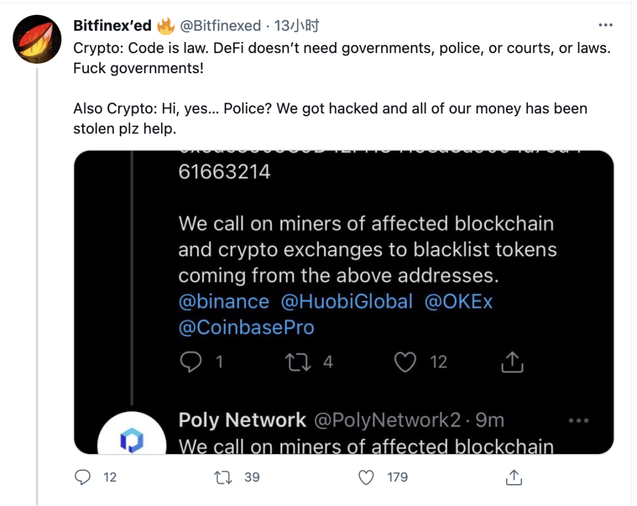Open the @HuobiGlobal mention
The image size is (637, 506).
point(347,302)
